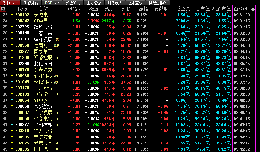Select stock code 600335
This screenshot has height=152, width=260.
click(22, 149)
